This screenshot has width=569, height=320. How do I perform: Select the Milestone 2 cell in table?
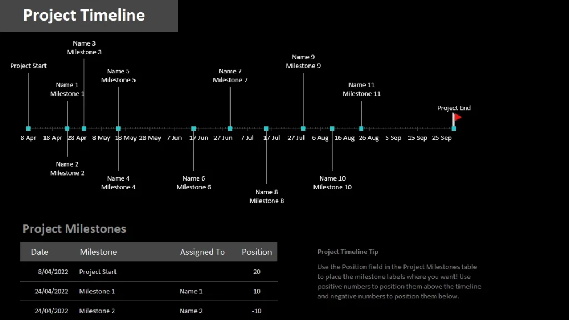(97, 311)
